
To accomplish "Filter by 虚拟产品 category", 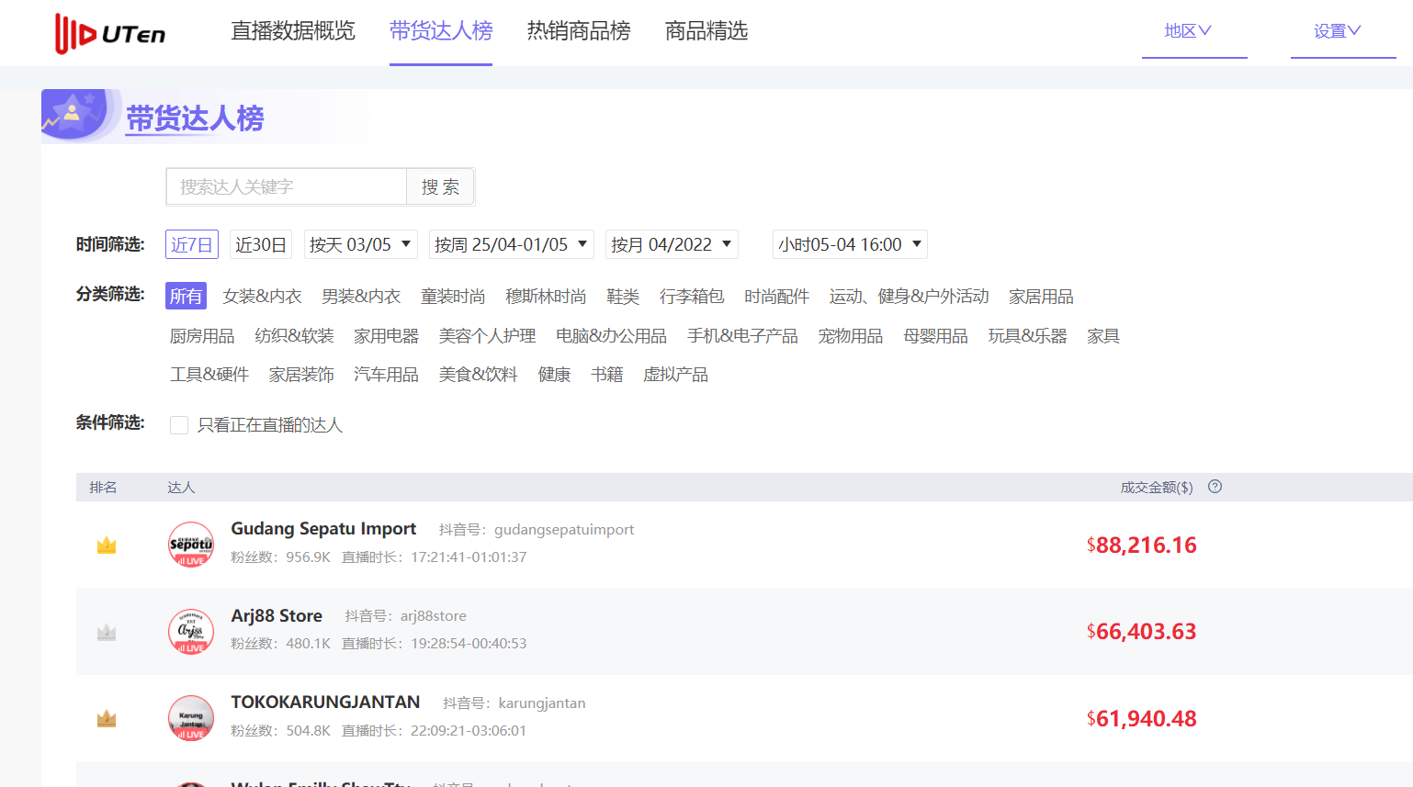I will (675, 375).
